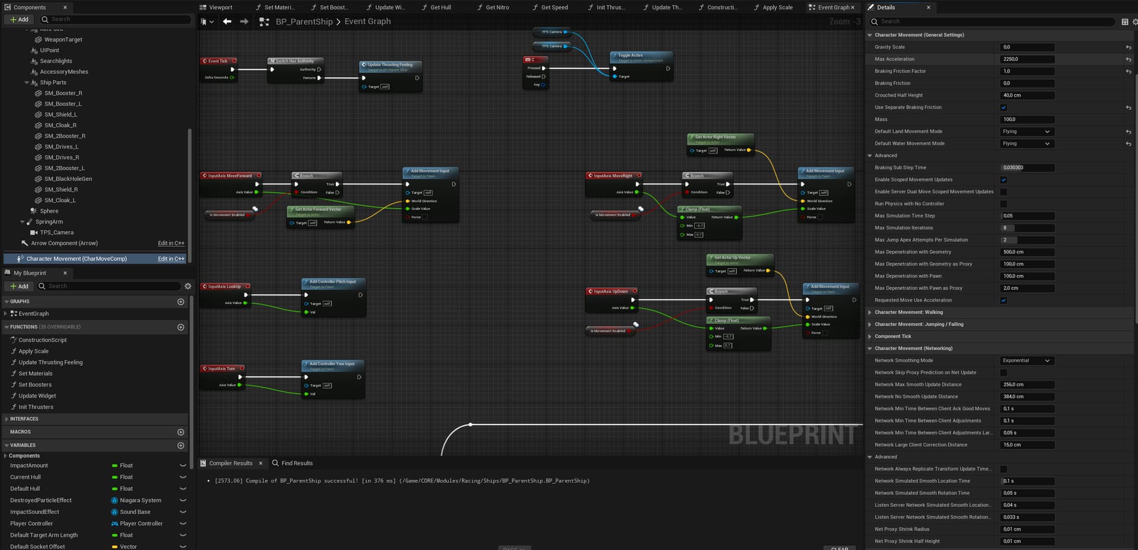The width and height of the screenshot is (1138, 550).
Task: Toggle Use Separate Braking Friction checkbox
Action: coord(1003,108)
